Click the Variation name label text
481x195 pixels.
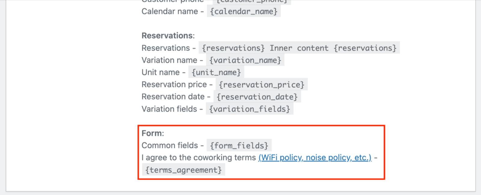(x=170, y=60)
